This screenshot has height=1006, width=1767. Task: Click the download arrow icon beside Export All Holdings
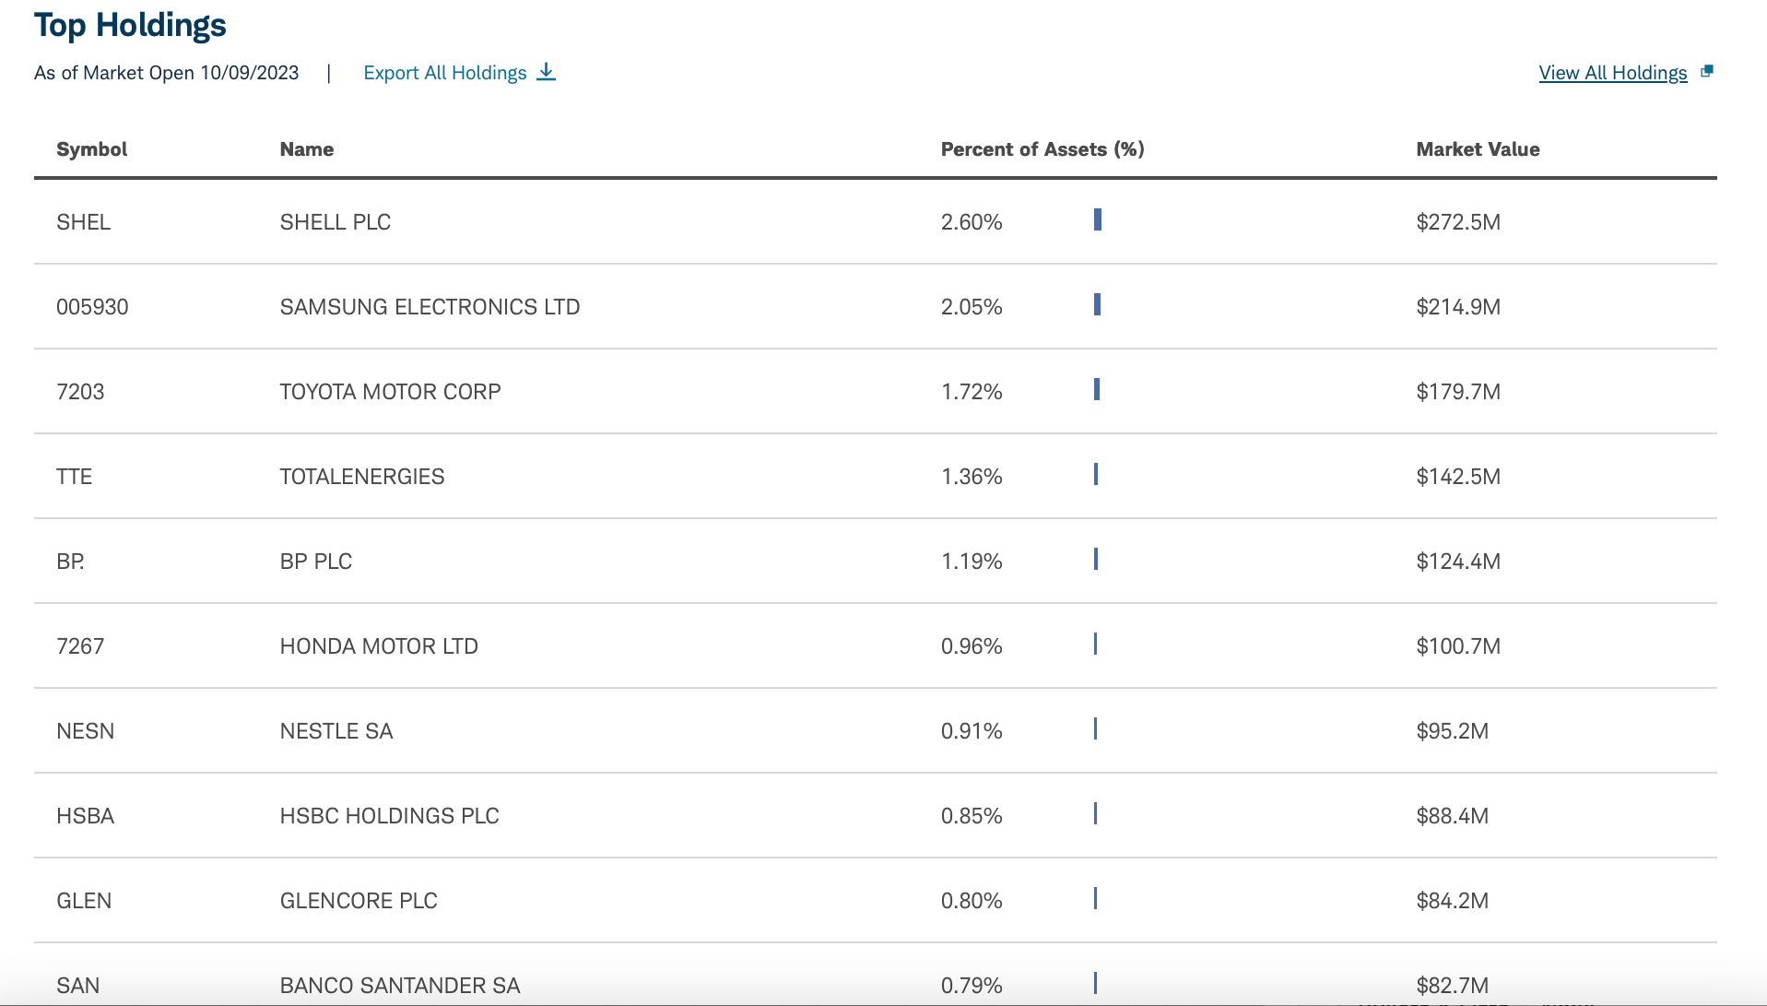pos(547,72)
